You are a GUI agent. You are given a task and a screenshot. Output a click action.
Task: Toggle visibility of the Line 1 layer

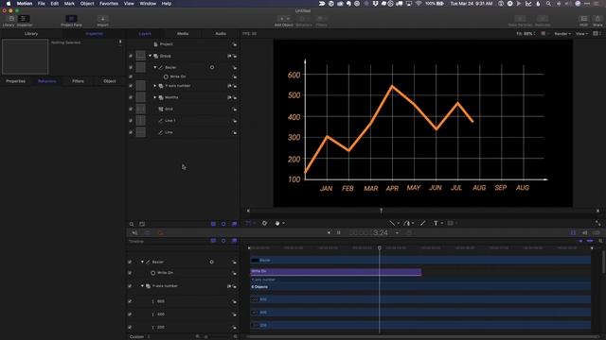[x=131, y=121]
